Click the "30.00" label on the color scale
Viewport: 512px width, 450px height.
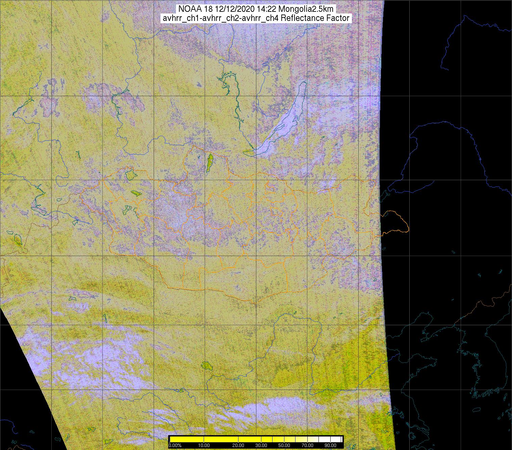click(x=261, y=445)
